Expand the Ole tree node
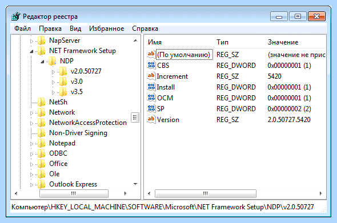This screenshot has height=223, width=337. click(x=31, y=175)
